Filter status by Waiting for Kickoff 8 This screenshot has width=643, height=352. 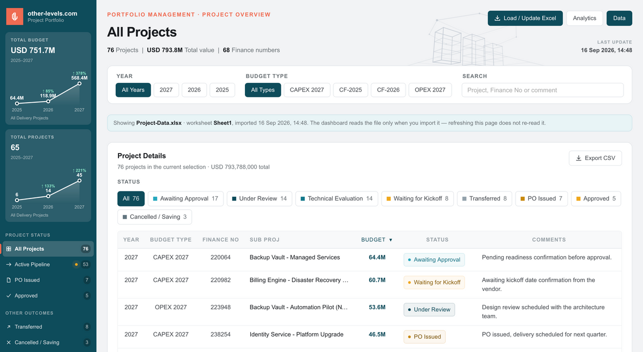point(417,198)
